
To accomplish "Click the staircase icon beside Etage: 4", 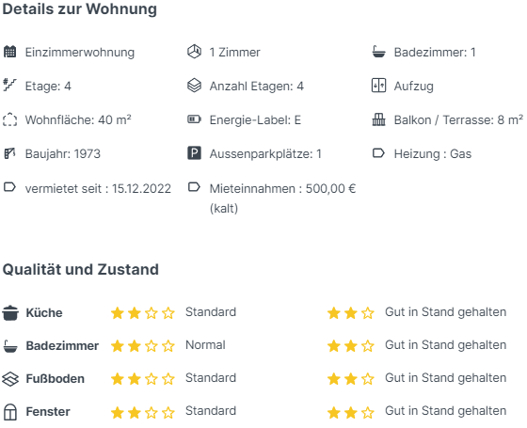I will (9, 86).
